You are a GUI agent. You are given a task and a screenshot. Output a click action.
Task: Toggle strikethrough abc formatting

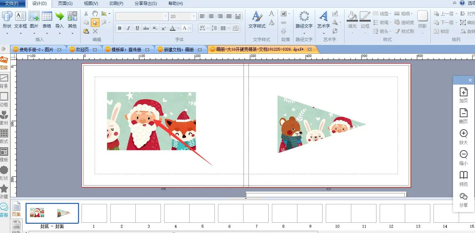[146, 28]
